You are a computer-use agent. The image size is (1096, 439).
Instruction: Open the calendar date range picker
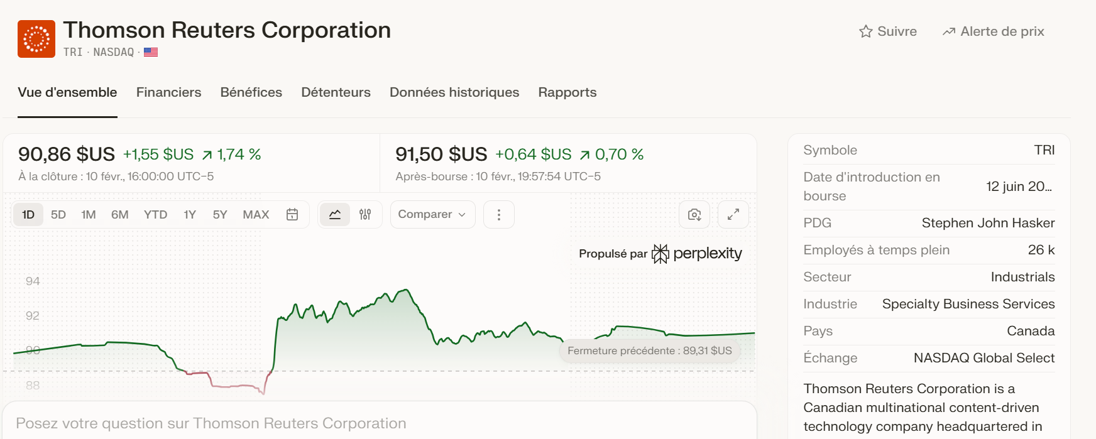(292, 214)
